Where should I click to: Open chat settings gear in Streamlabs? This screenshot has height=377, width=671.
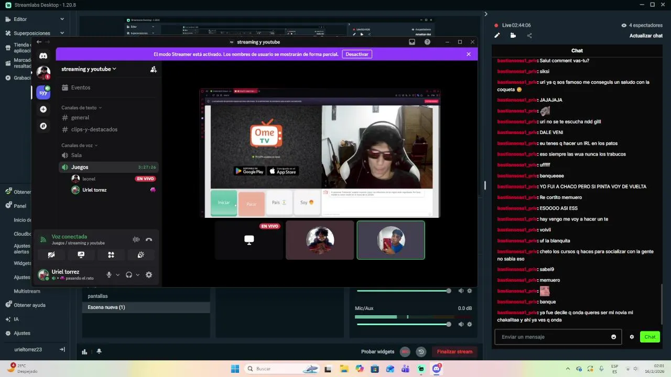(x=632, y=337)
